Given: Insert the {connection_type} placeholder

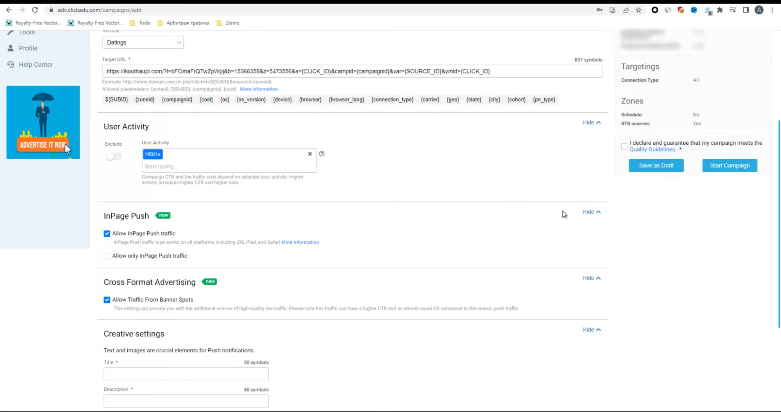Looking at the screenshot, I should 392,99.
